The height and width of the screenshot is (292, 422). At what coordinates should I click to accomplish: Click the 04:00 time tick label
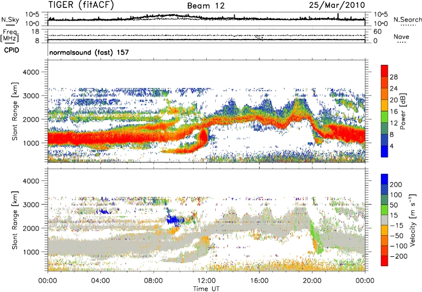100,281
